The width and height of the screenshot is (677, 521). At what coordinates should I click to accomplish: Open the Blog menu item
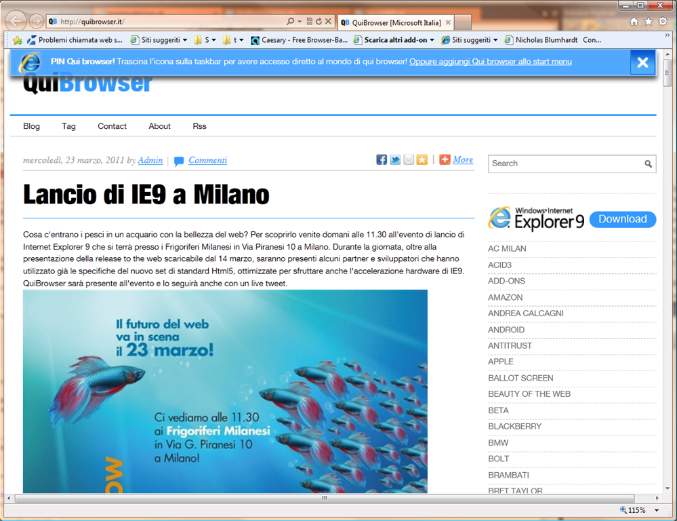pos(31,126)
